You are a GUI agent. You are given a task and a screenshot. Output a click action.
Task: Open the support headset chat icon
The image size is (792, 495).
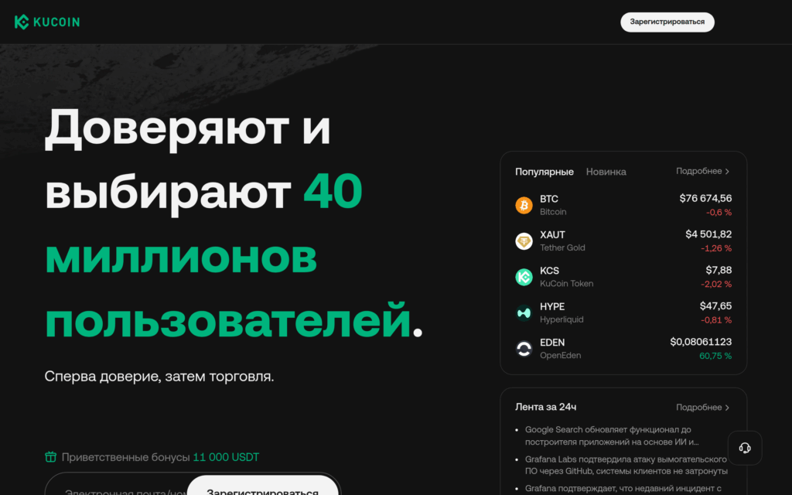pos(745,448)
